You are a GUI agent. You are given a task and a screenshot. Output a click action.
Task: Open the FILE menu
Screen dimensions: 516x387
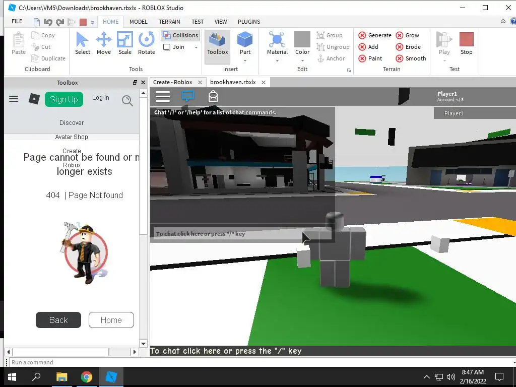click(17, 21)
